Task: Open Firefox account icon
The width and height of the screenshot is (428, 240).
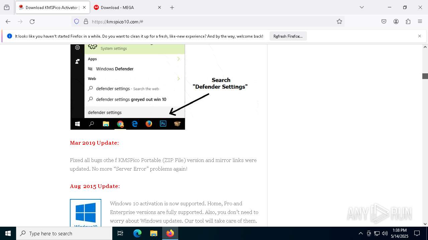Action: tap(396, 21)
